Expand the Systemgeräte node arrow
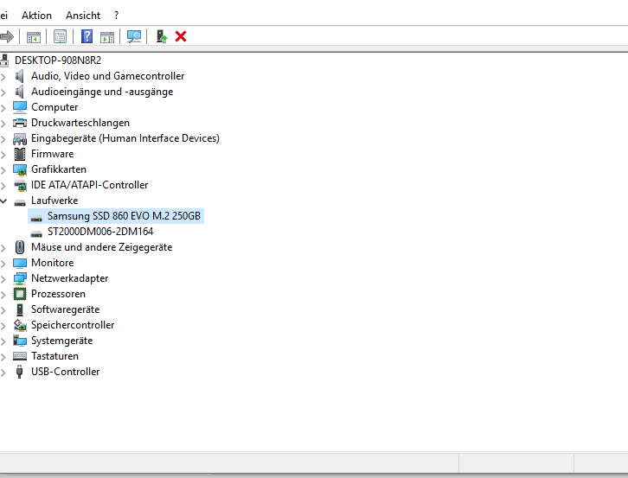 click(3, 341)
